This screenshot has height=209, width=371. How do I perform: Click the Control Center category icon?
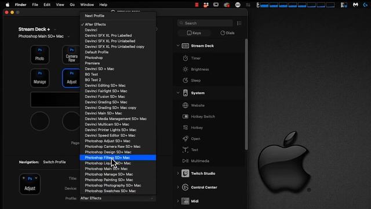pyautogui.click(x=185, y=187)
